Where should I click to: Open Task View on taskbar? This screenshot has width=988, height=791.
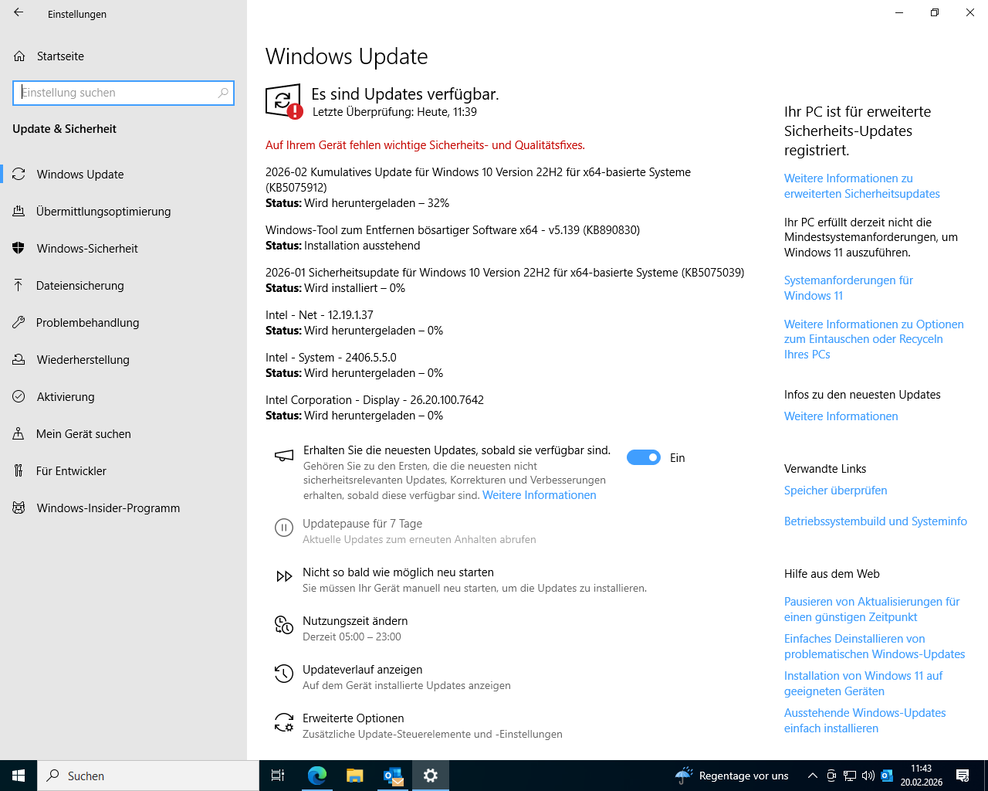278,776
